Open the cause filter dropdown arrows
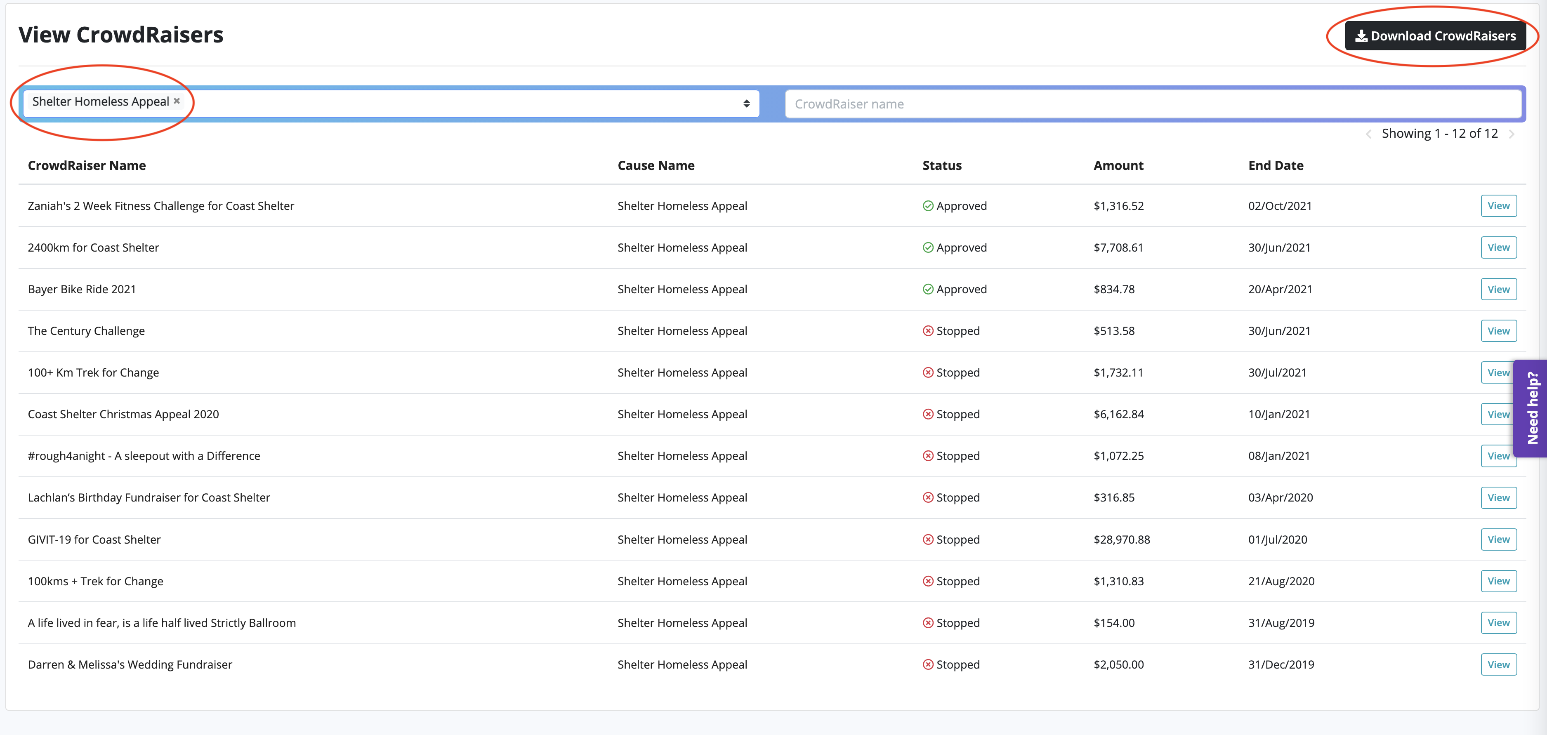 coord(746,104)
